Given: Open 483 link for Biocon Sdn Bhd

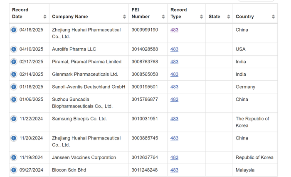Looking at the screenshot, I should click(x=174, y=170).
